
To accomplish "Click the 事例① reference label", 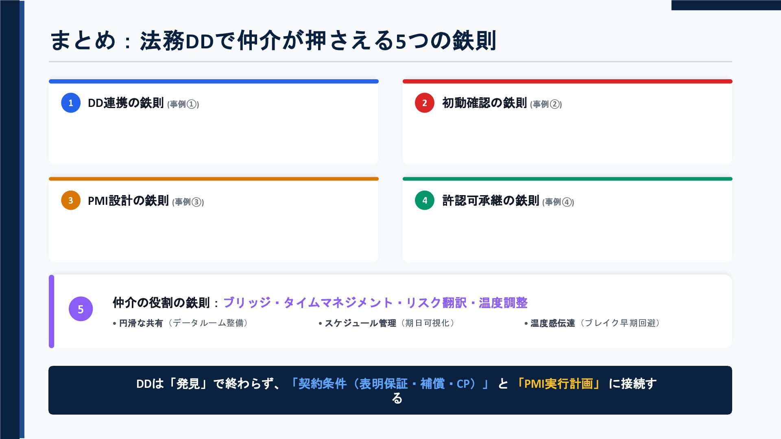I will click(183, 104).
